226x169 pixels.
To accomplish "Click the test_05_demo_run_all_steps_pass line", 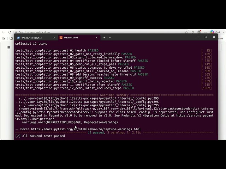I will point(72,64).
